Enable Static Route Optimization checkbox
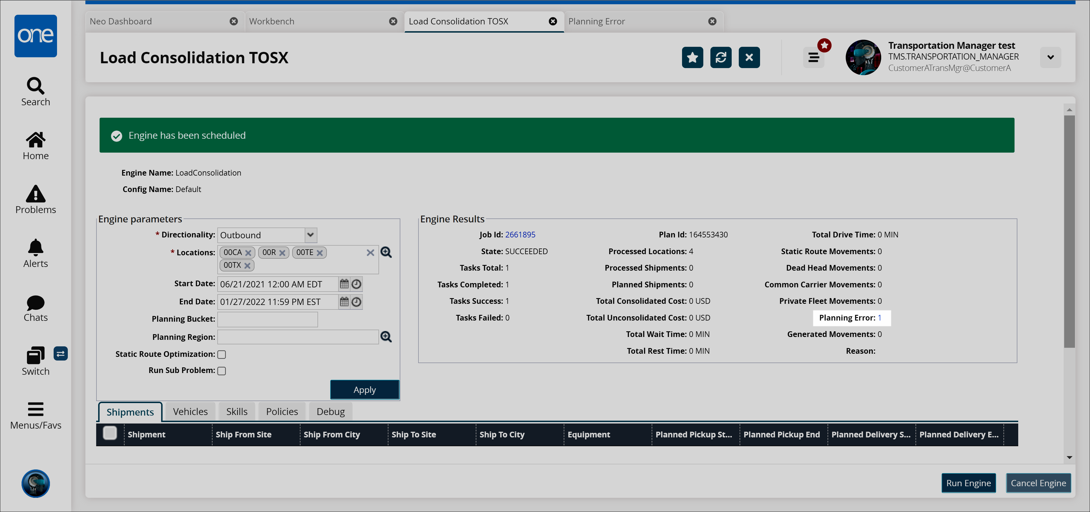Image resolution: width=1090 pixels, height=512 pixels. tap(222, 355)
